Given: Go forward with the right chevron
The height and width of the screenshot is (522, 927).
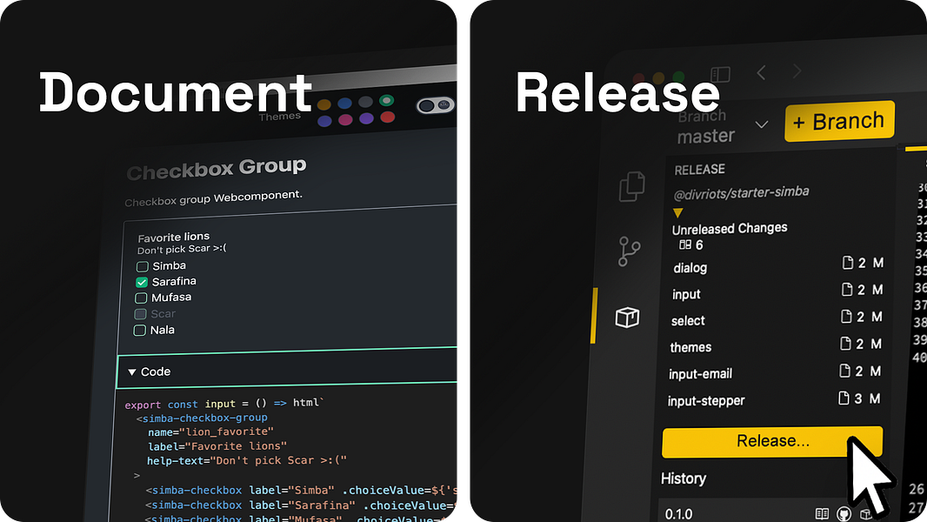Looking at the screenshot, I should (x=797, y=71).
